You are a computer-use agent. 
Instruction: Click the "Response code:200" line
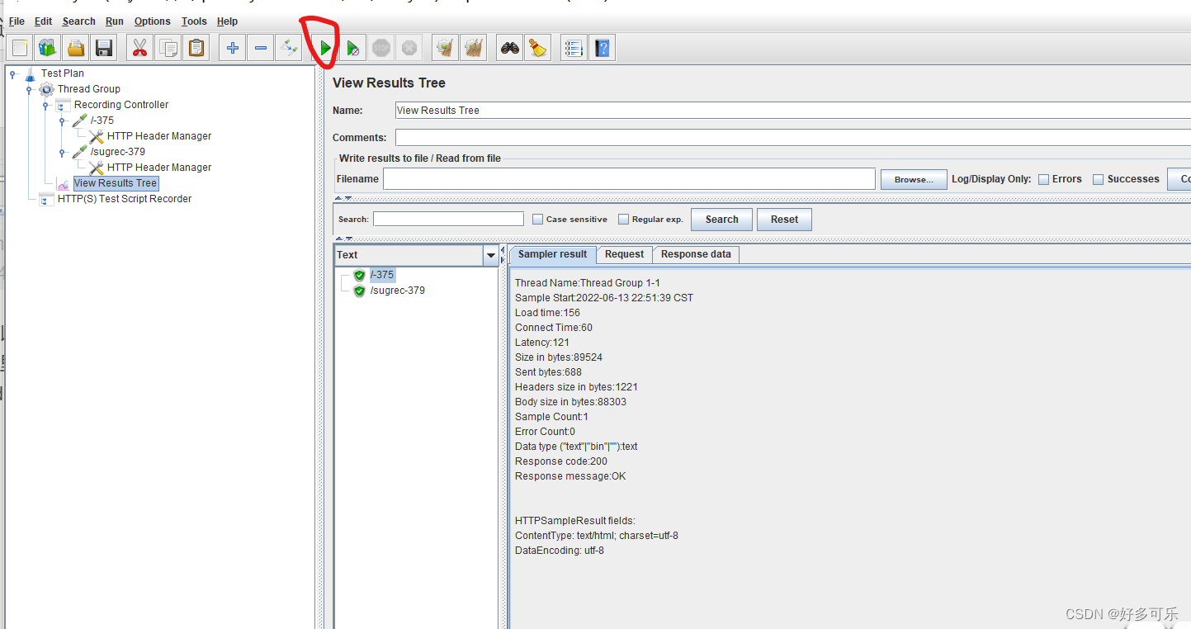pos(561,461)
